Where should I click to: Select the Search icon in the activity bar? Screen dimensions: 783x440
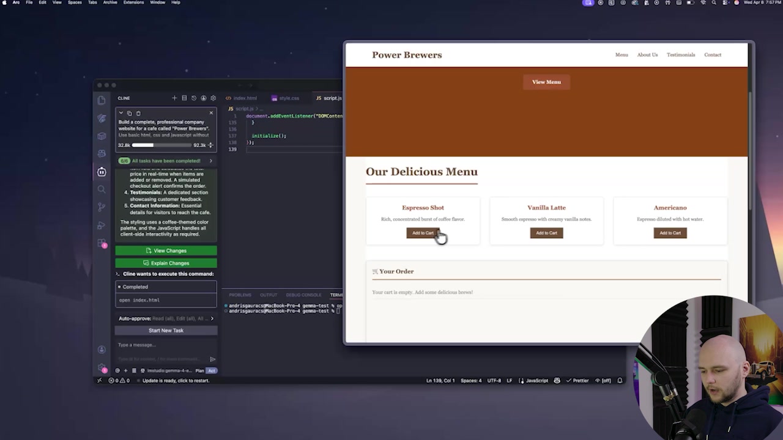tap(102, 189)
